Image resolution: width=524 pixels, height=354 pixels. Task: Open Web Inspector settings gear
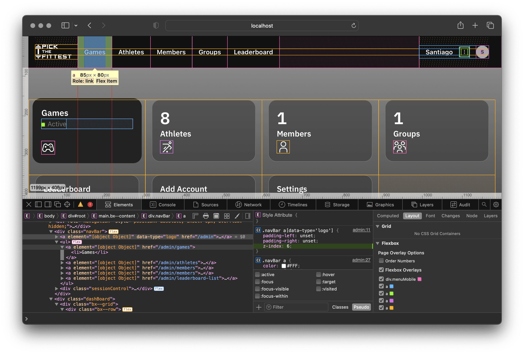(x=496, y=205)
